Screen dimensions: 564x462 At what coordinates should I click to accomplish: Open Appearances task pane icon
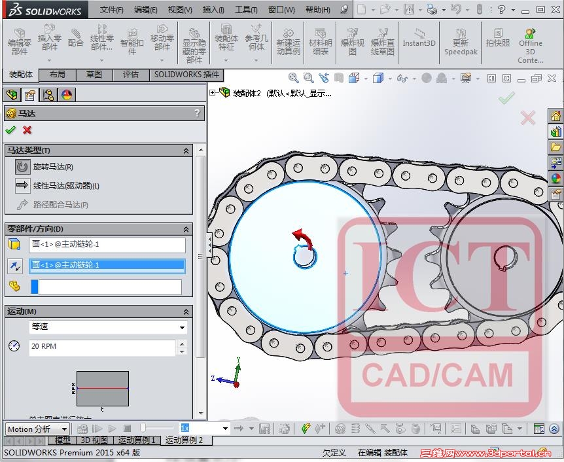[555, 178]
